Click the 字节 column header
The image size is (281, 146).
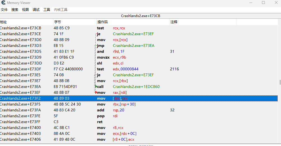coord(75,22)
